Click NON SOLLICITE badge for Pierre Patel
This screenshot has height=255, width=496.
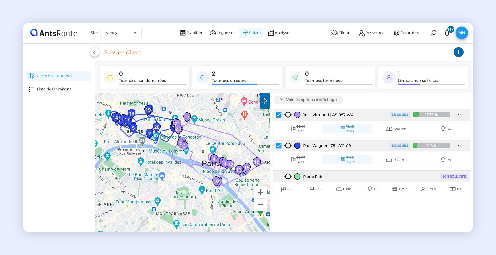coord(454,176)
